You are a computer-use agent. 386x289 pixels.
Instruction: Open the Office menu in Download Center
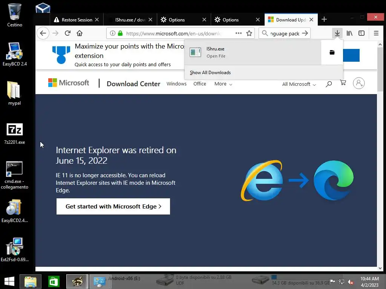click(x=200, y=84)
